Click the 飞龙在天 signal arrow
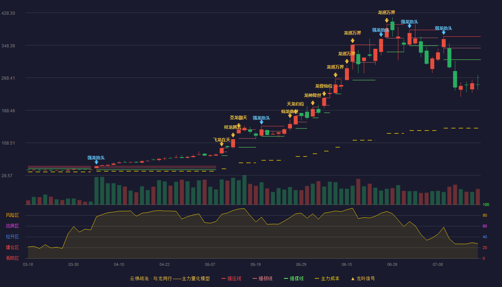Image resolution: width=502 pixels, height=287 pixels. (222, 144)
